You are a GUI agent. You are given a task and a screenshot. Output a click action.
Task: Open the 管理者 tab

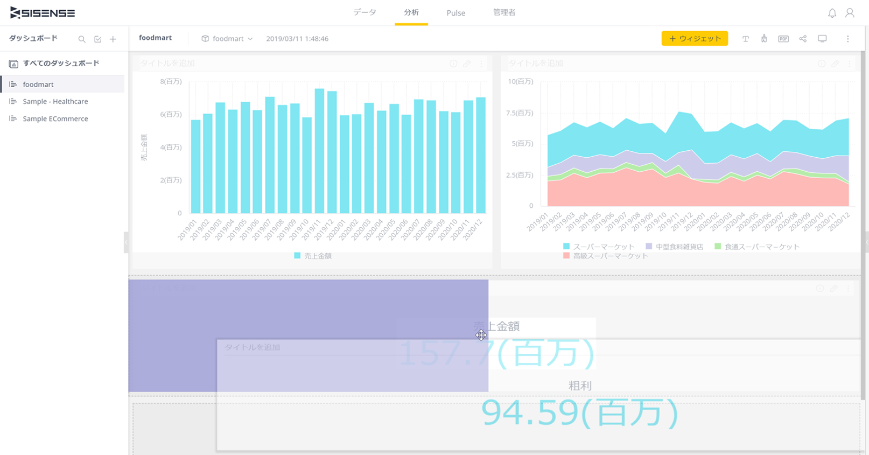pos(504,12)
